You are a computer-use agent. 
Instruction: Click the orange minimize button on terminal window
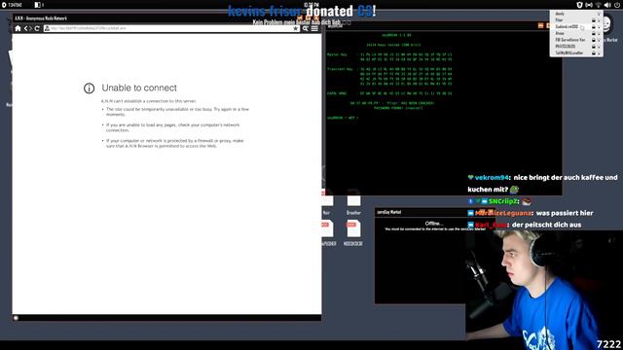(x=541, y=25)
